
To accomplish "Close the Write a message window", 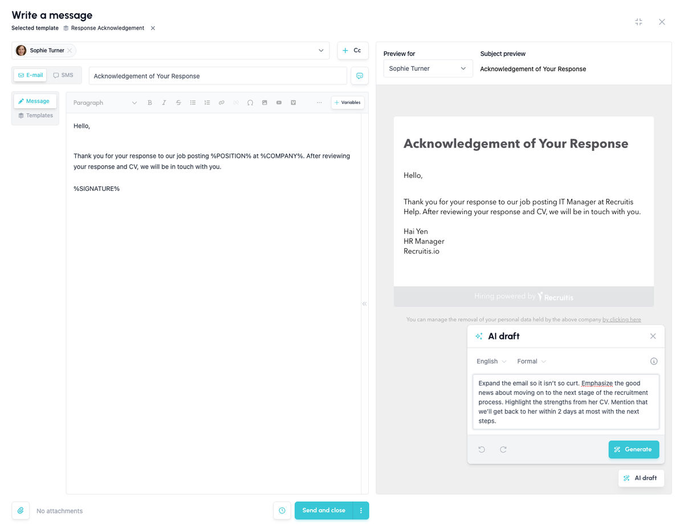I will pyautogui.click(x=662, y=22).
